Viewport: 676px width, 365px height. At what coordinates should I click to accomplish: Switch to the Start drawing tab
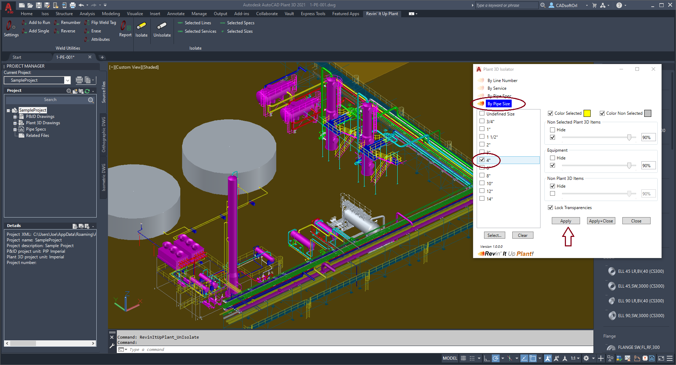[17, 57]
